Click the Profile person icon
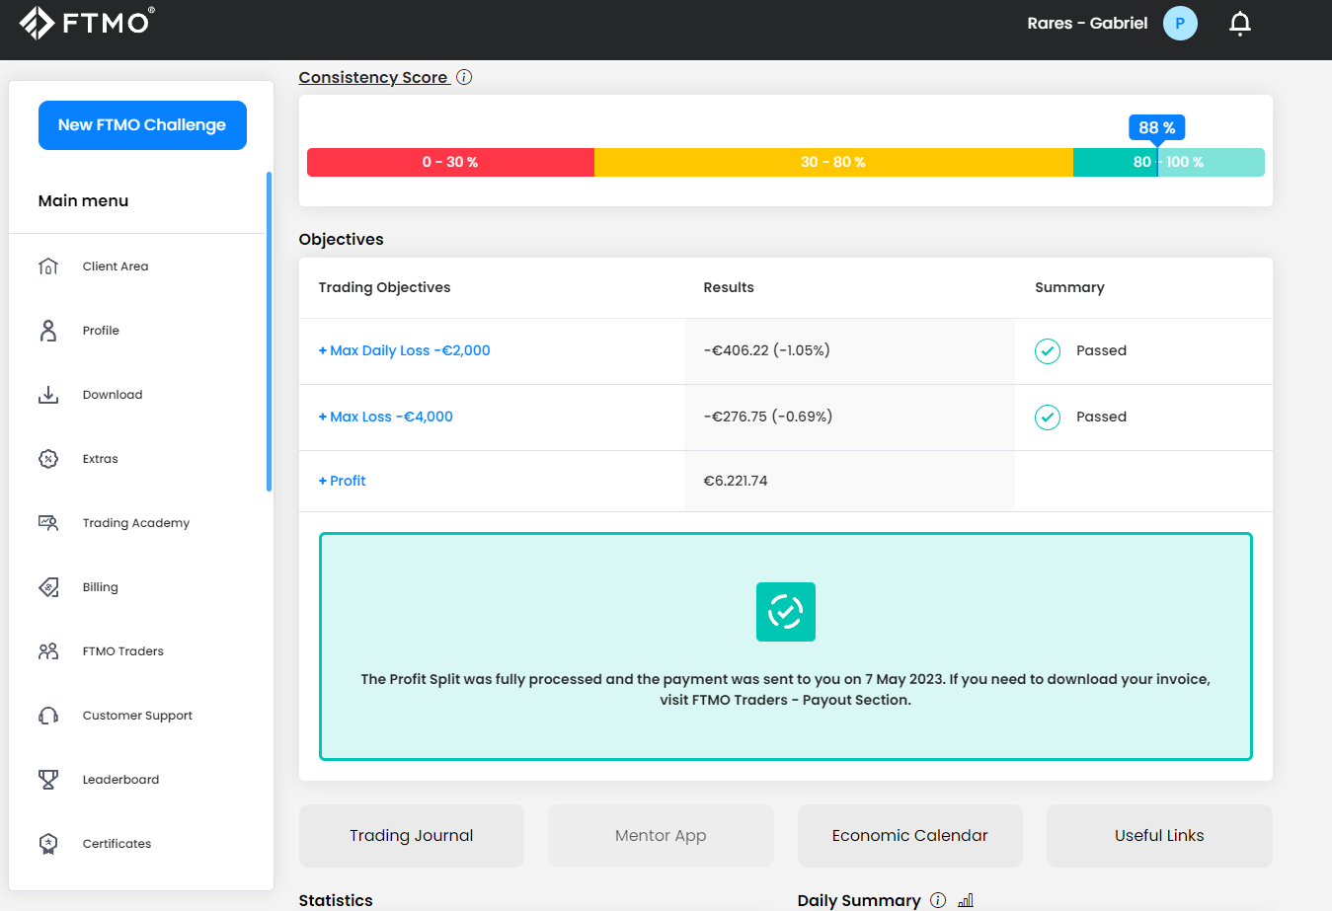This screenshot has height=911, width=1332. point(48,331)
